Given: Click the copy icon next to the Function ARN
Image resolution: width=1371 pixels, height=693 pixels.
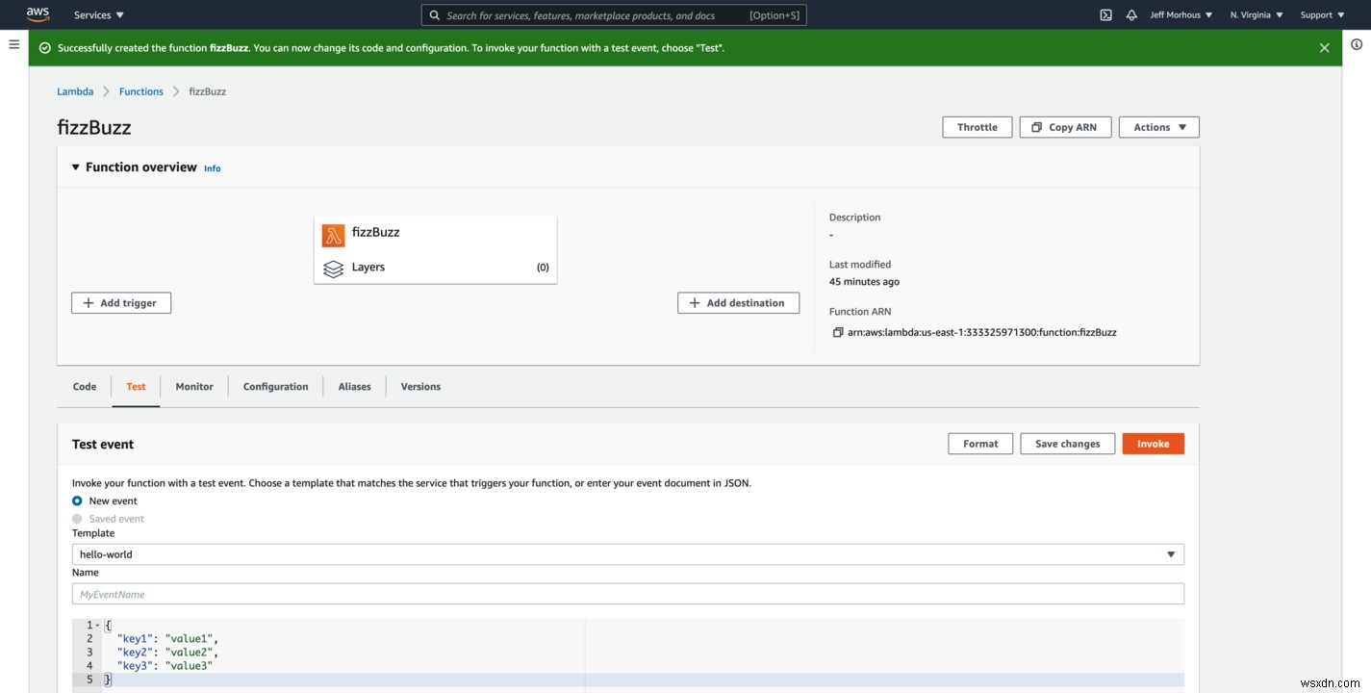Looking at the screenshot, I should (838, 331).
